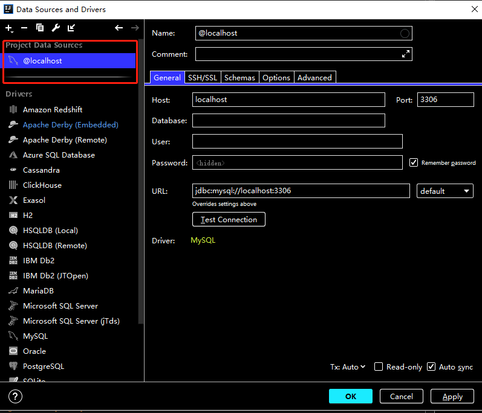Toggle the Remember password checkbox
The width and height of the screenshot is (482, 413).
414,162
